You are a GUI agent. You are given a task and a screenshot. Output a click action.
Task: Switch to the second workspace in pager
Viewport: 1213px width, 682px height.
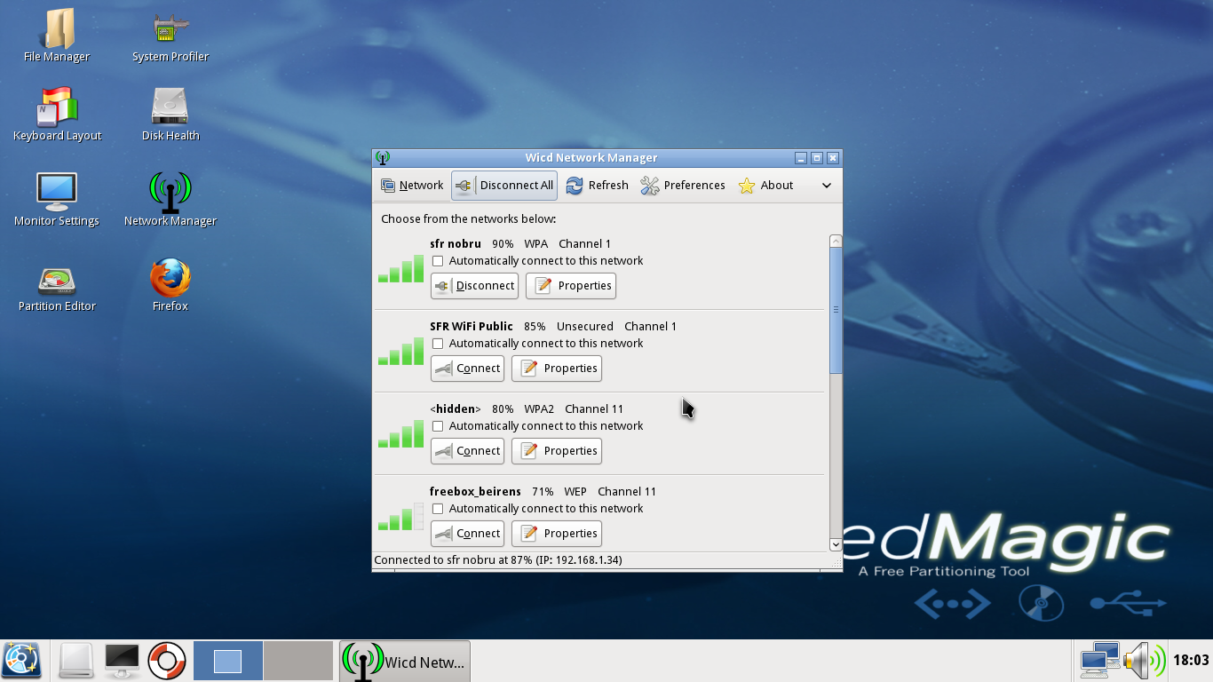point(298,661)
